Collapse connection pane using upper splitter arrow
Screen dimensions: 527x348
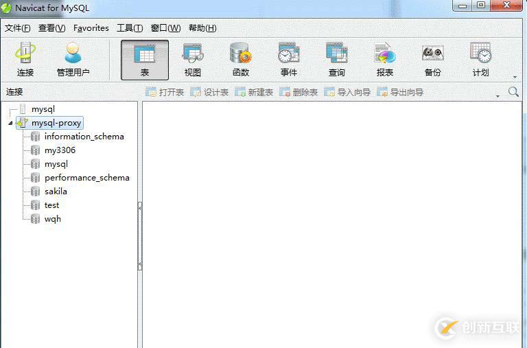139,209
